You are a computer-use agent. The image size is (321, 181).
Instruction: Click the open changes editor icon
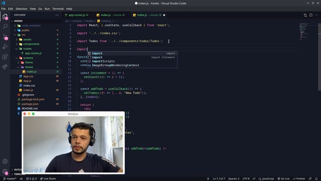click(x=305, y=15)
